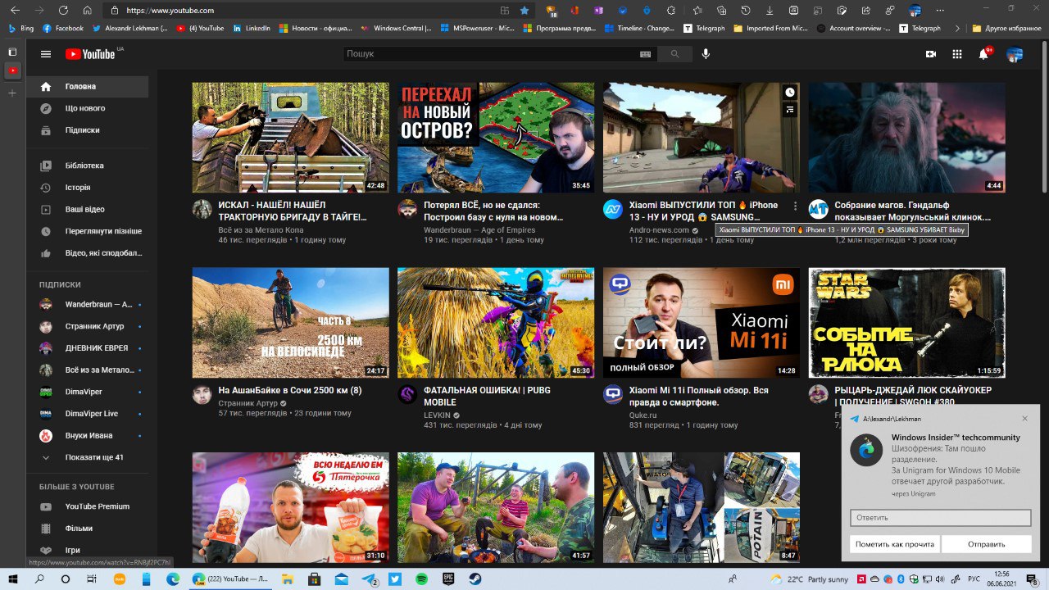The width and height of the screenshot is (1049, 590).
Task: Open DimaViper Live subscription
Action: [88, 414]
